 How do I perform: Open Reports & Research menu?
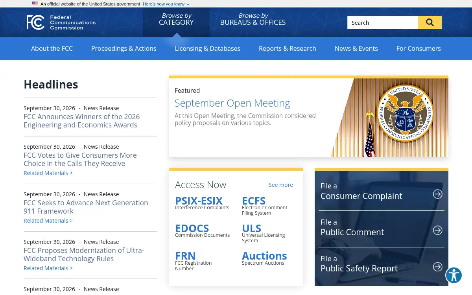(288, 48)
